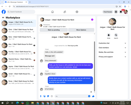Expand Media, files and links section
Screen dimensions: 131x105
pos(112,52)
